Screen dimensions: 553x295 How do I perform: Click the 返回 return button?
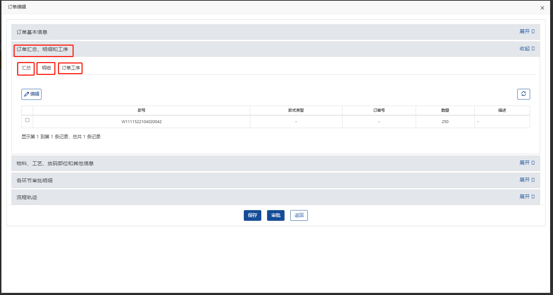299,215
